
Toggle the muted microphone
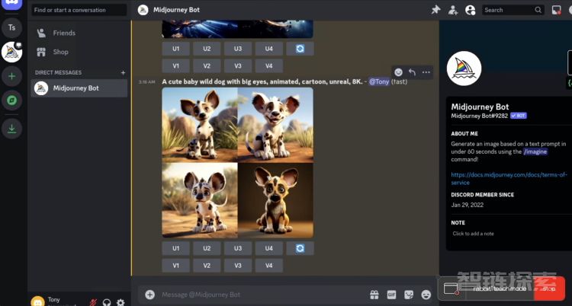[93, 302]
